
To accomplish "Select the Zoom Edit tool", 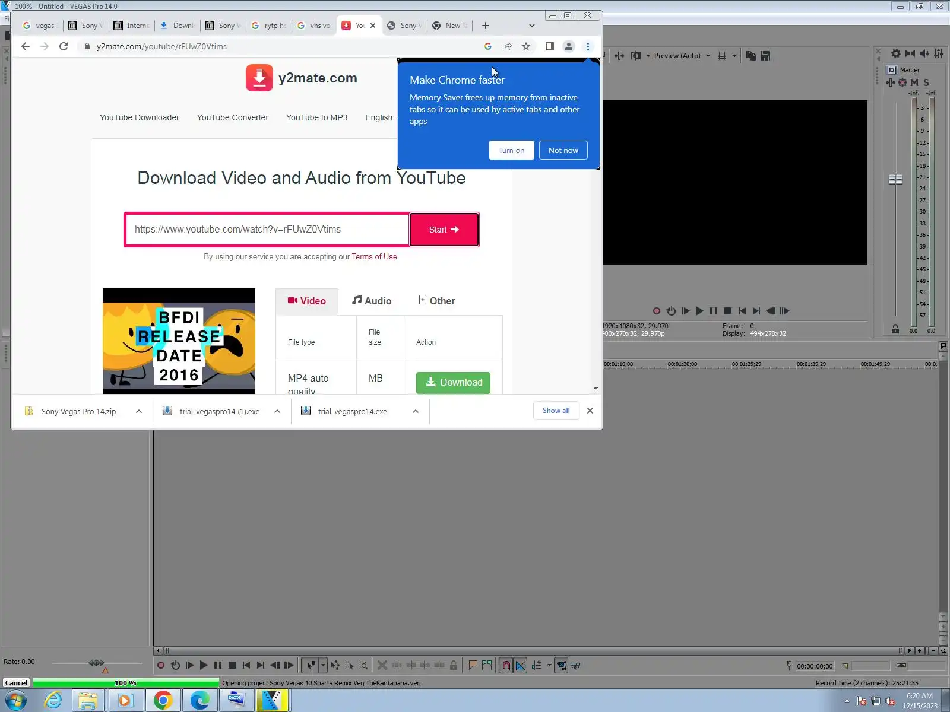I will 363,666.
